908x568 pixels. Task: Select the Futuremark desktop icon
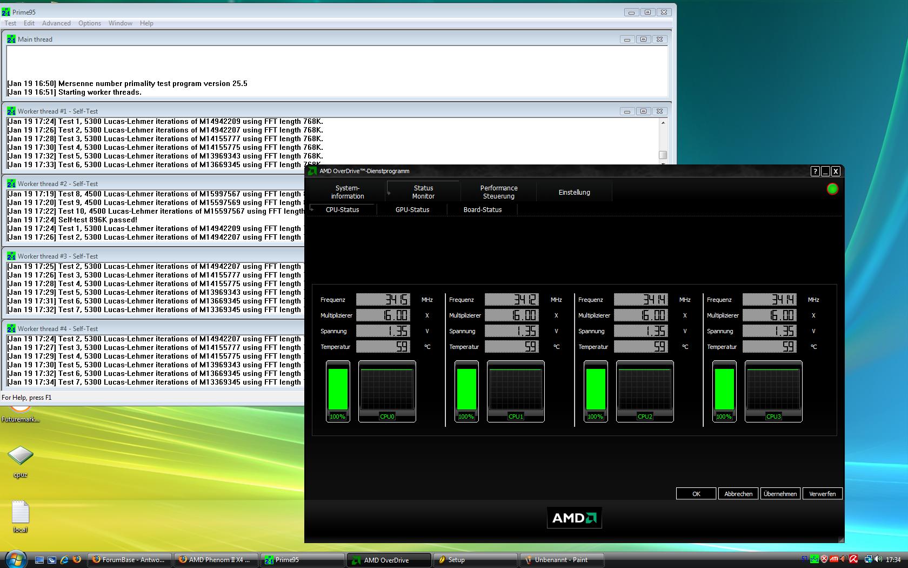coord(21,415)
